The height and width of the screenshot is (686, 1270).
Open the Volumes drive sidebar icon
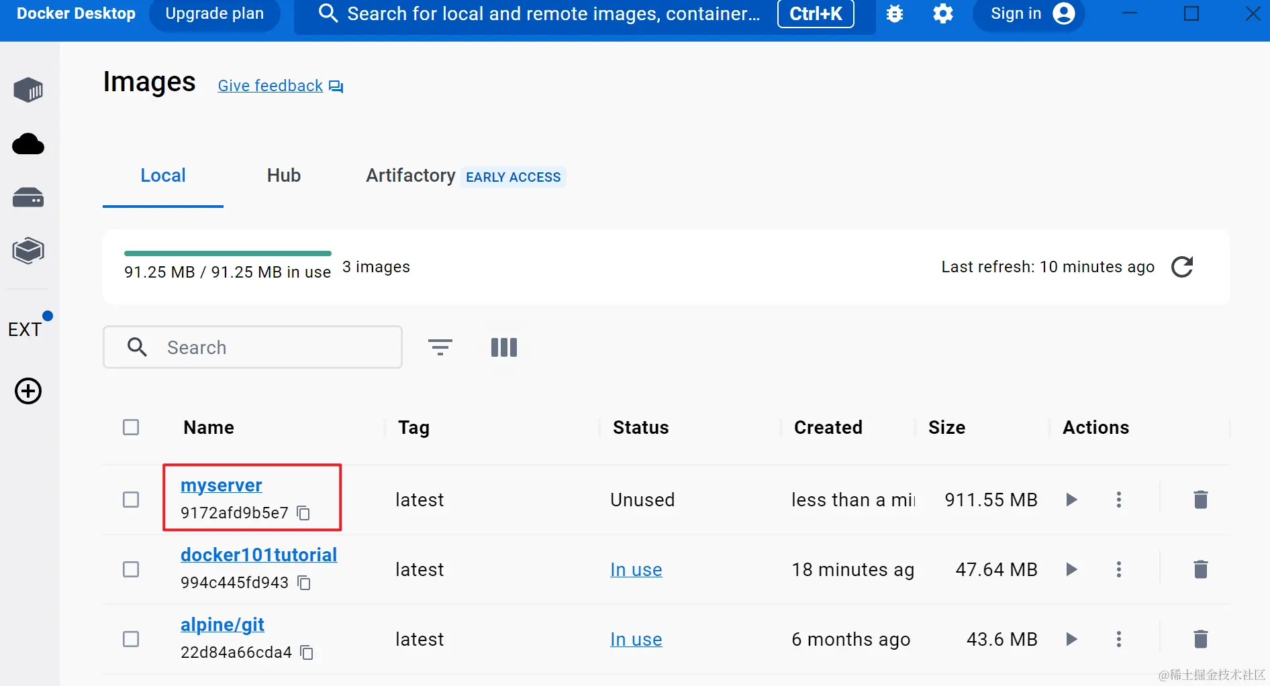click(x=28, y=198)
